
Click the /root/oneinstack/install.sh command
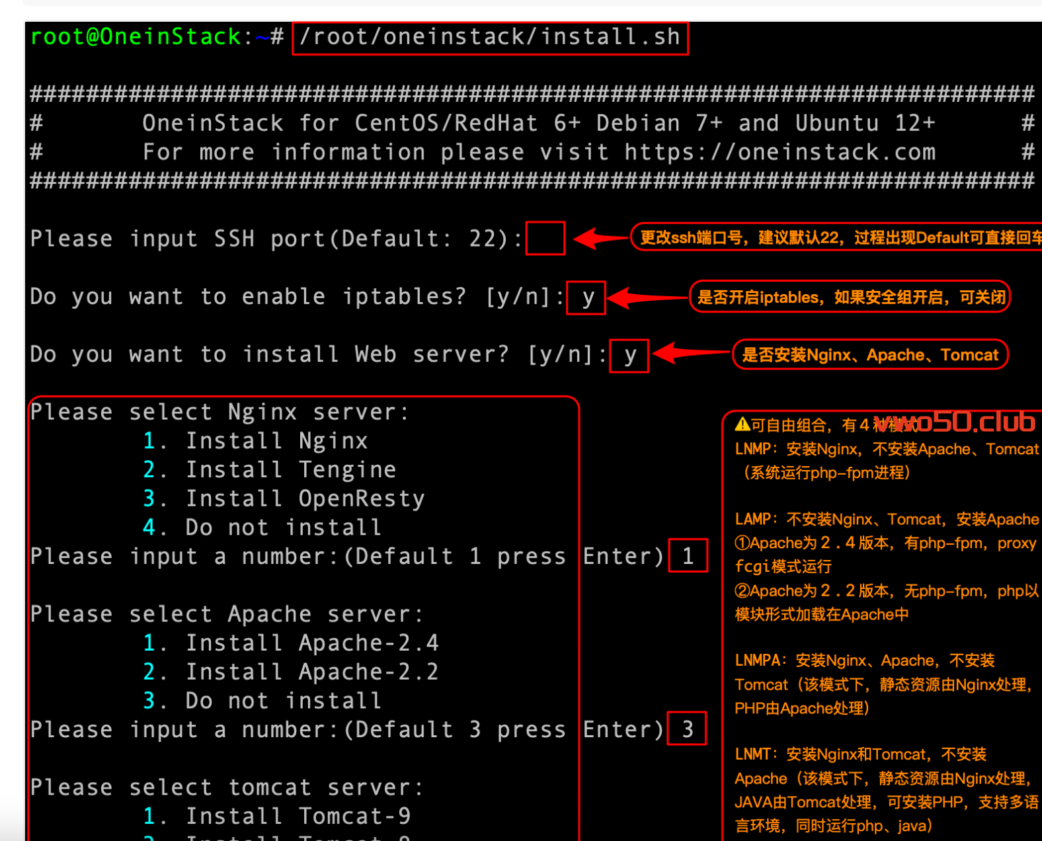tap(489, 38)
